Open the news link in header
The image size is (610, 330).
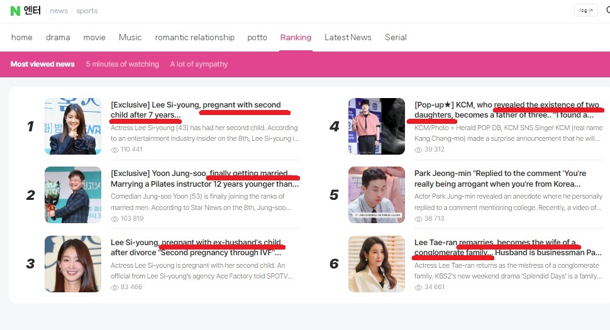point(58,11)
